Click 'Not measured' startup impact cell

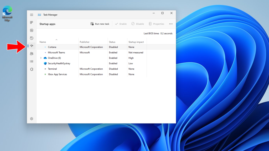[136, 52]
